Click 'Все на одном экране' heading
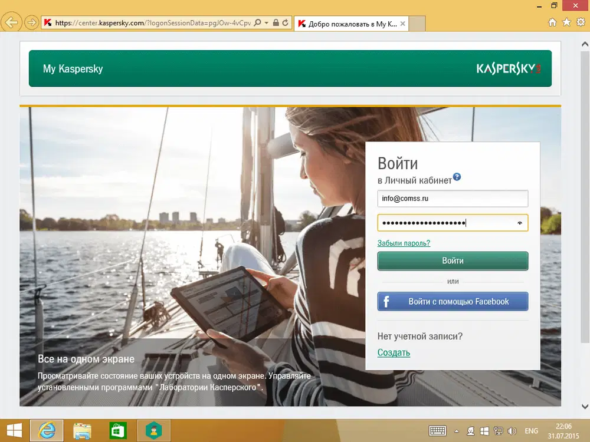 [86, 359]
